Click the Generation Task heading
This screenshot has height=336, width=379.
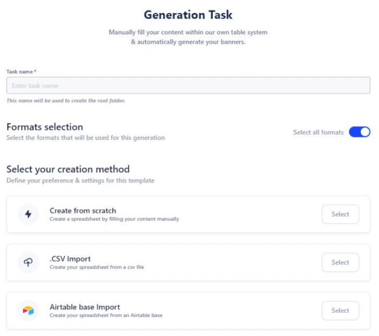pos(188,15)
